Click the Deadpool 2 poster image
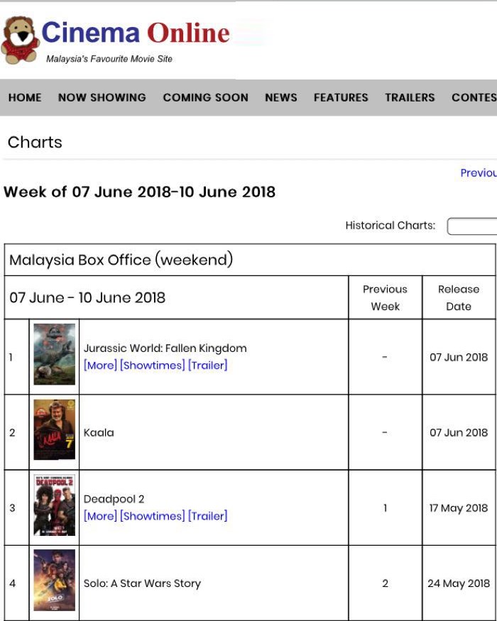The width and height of the screenshot is (497, 621). [x=54, y=507]
